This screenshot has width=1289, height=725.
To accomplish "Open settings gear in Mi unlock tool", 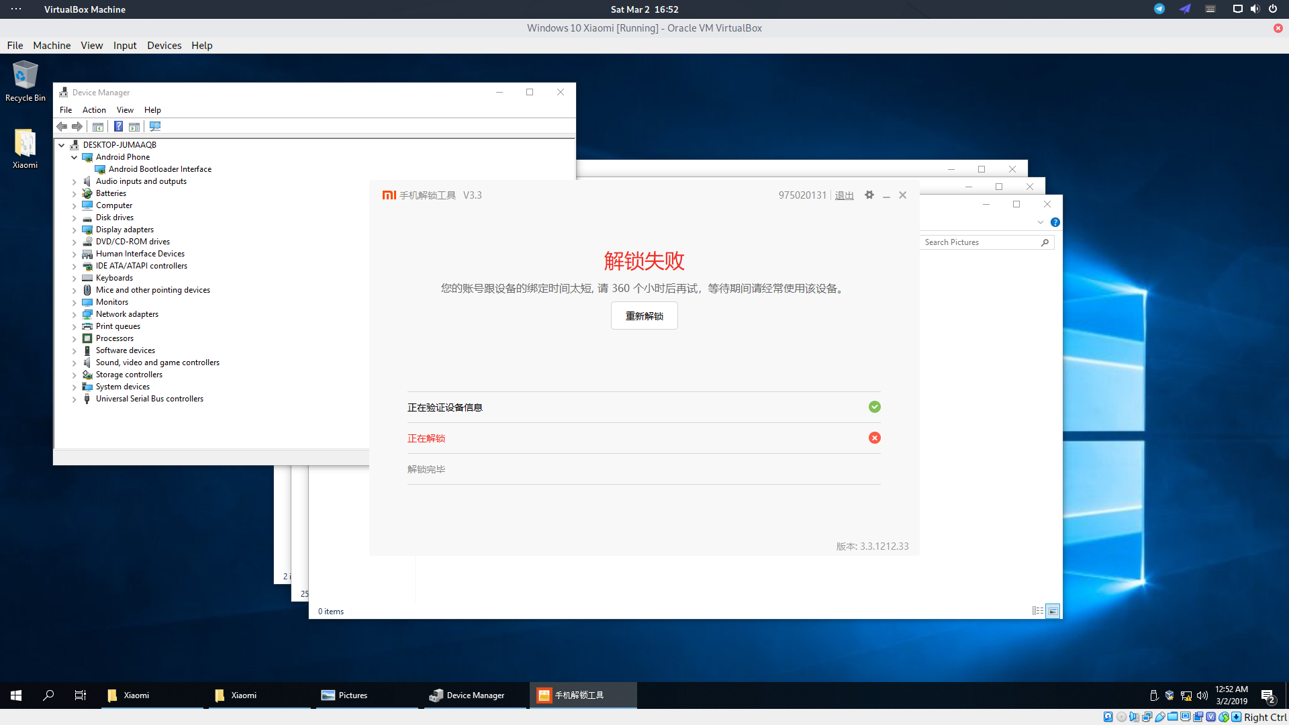I will coord(869,195).
